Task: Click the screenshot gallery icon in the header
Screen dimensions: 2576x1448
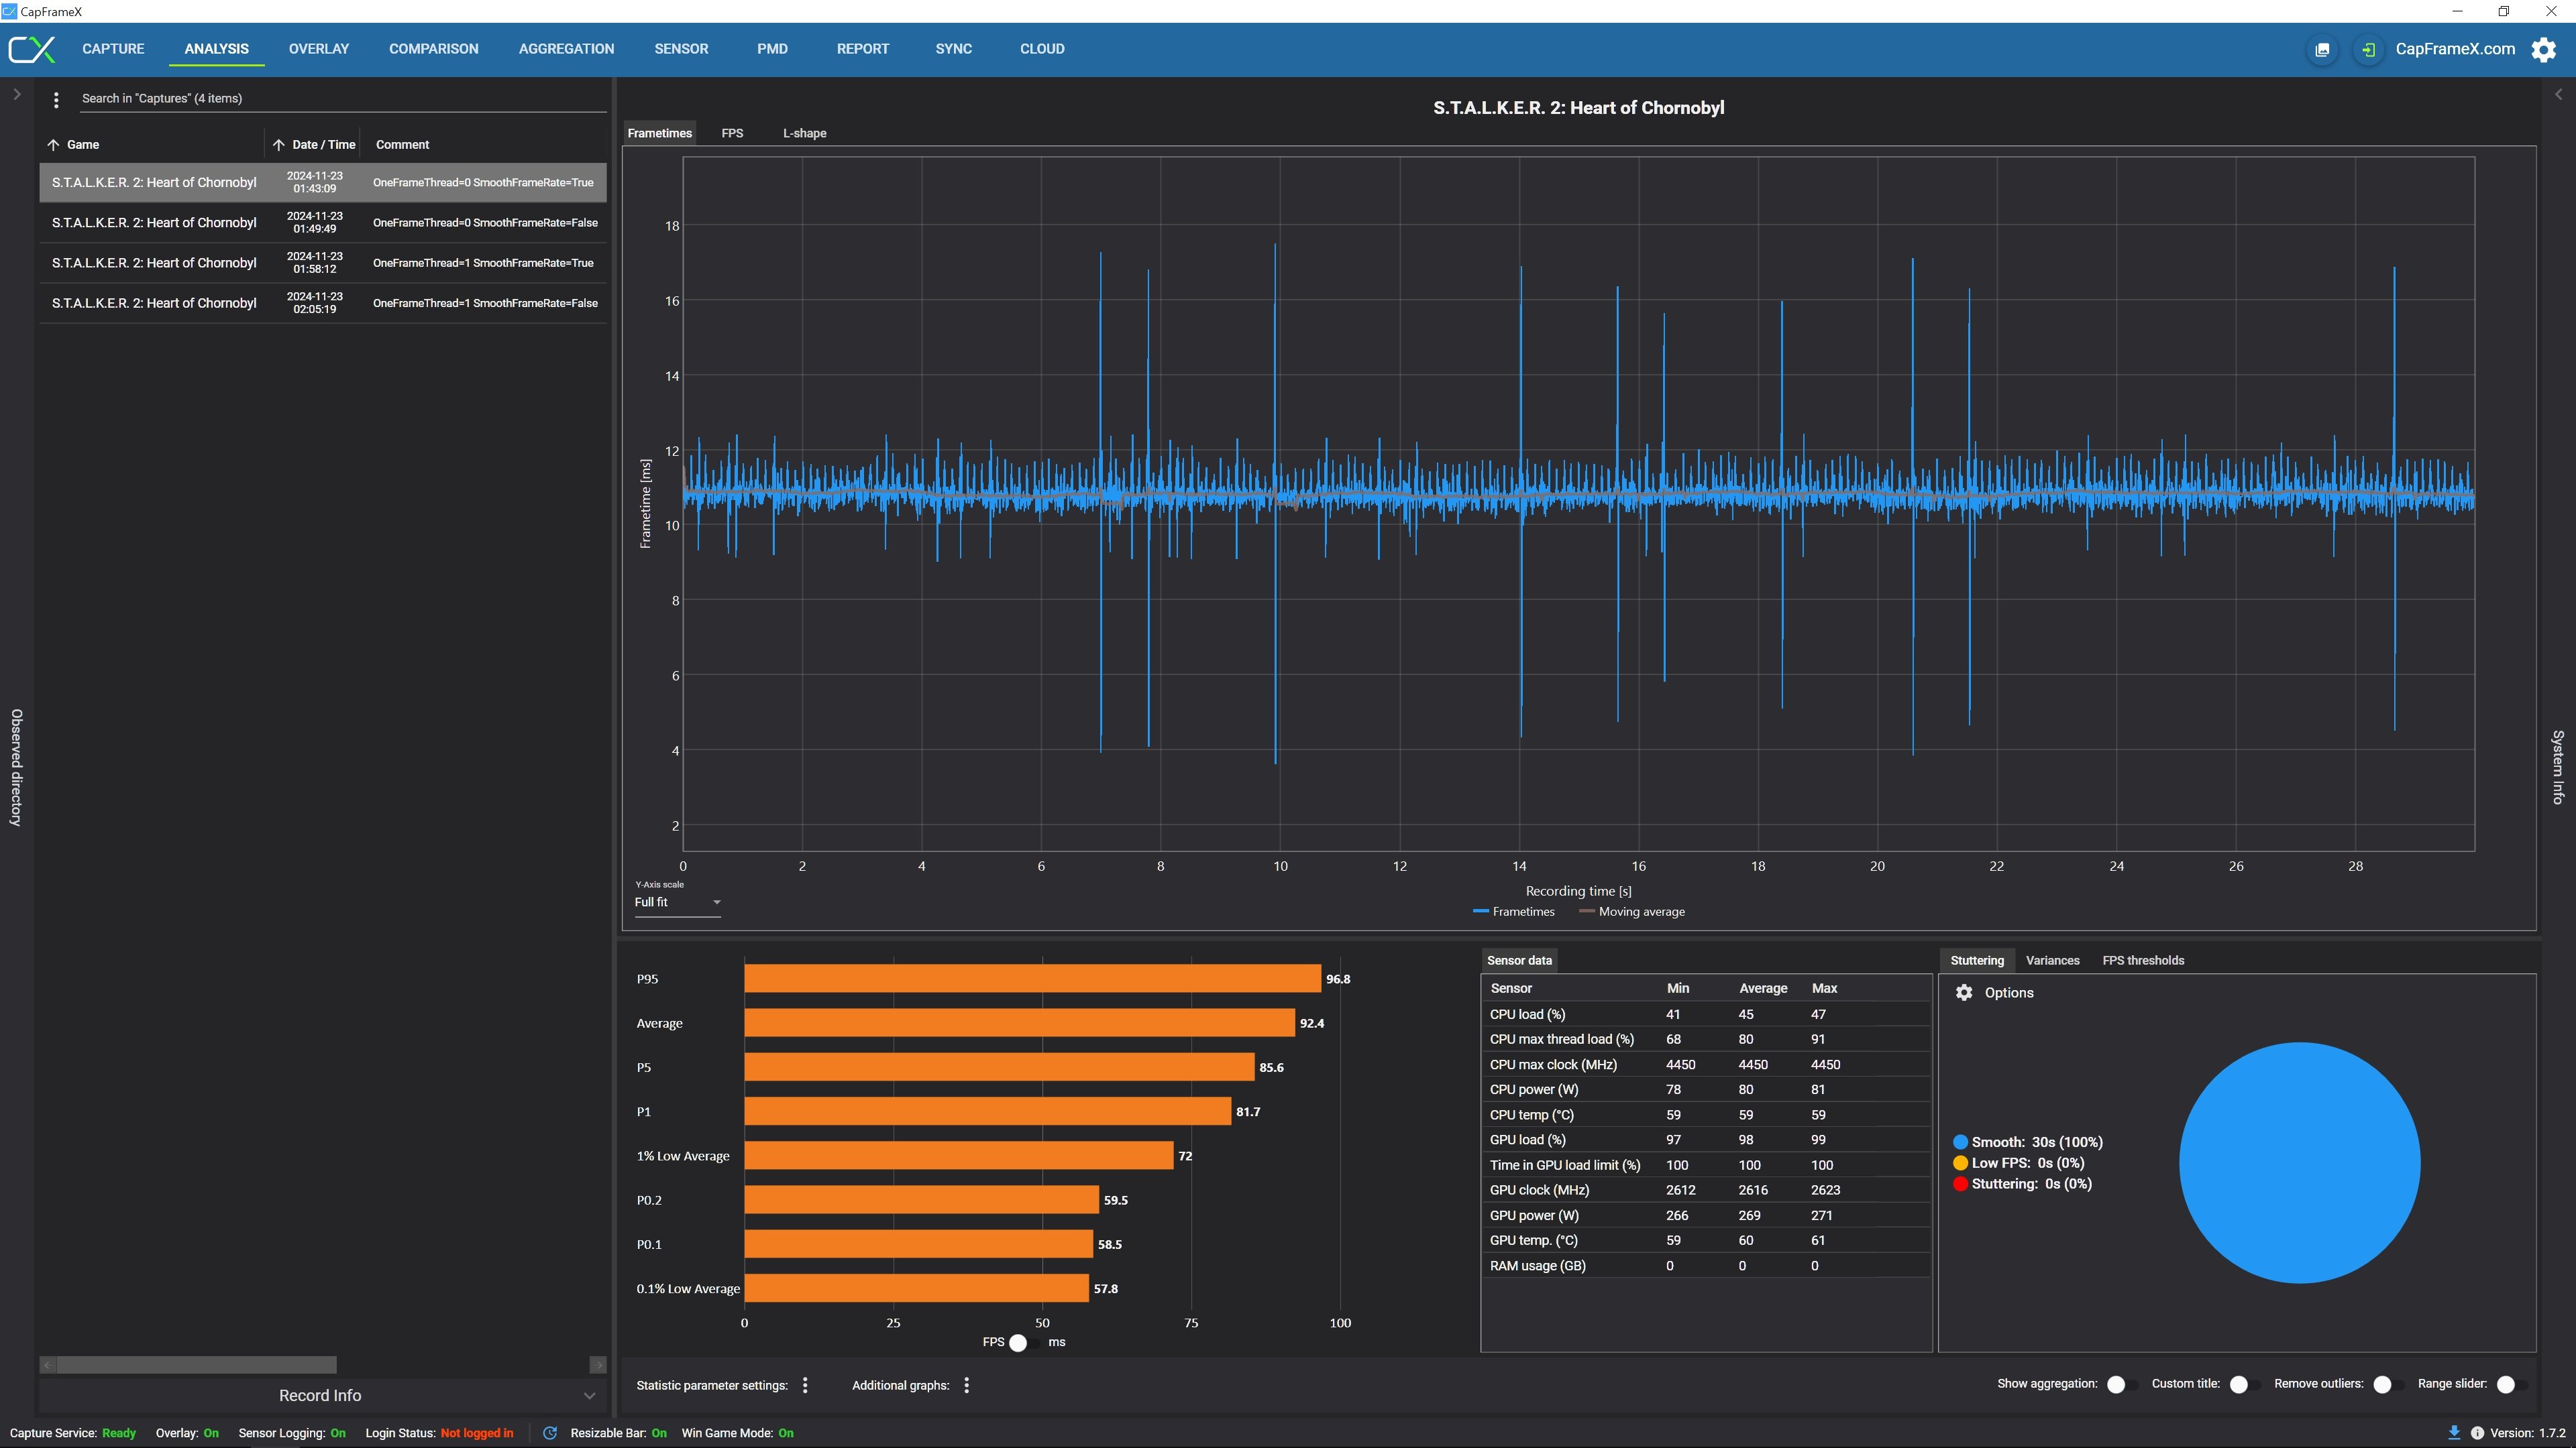Action: 2322,49
